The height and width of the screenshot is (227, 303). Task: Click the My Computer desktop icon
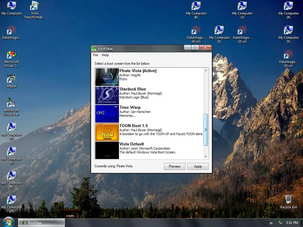[x=12, y=8]
